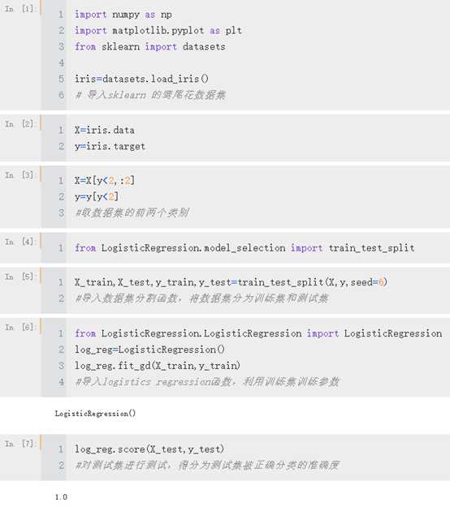Viewport: 450px width, 511px height.
Task: Click the X=X[y<2,:2] code line
Action: [105, 181]
